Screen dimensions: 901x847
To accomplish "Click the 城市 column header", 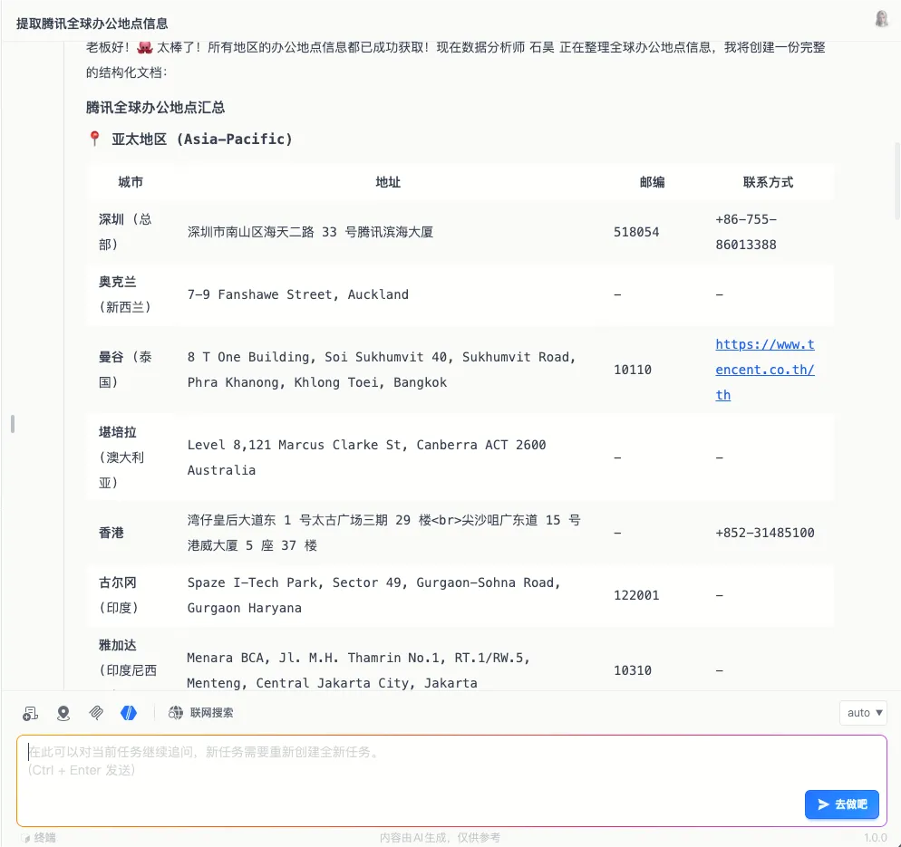I will 131,182.
